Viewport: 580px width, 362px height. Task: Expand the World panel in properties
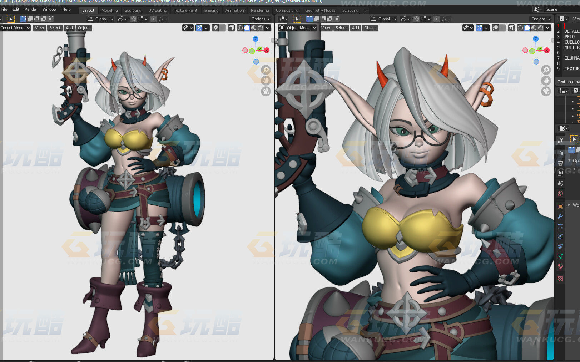coord(573,205)
